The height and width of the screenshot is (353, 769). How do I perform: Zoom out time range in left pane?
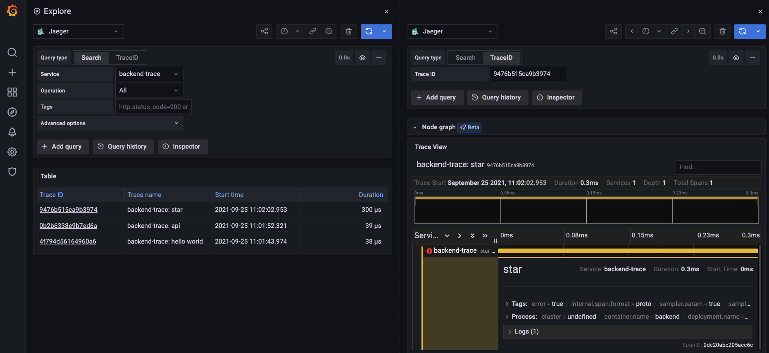click(329, 31)
